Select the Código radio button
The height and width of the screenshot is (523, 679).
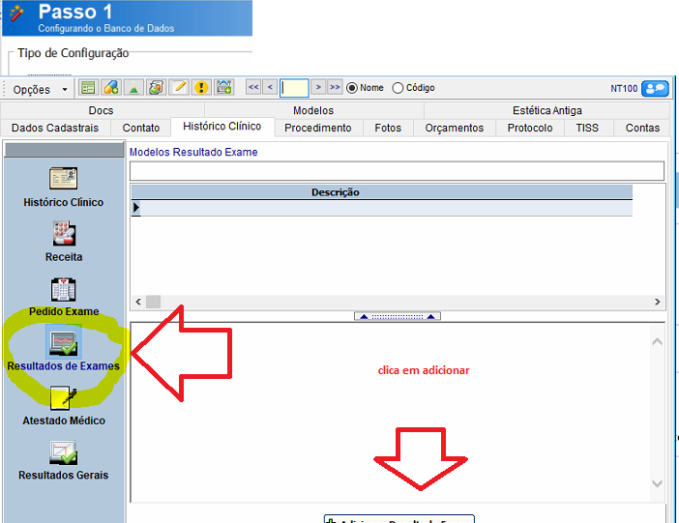[x=398, y=88]
